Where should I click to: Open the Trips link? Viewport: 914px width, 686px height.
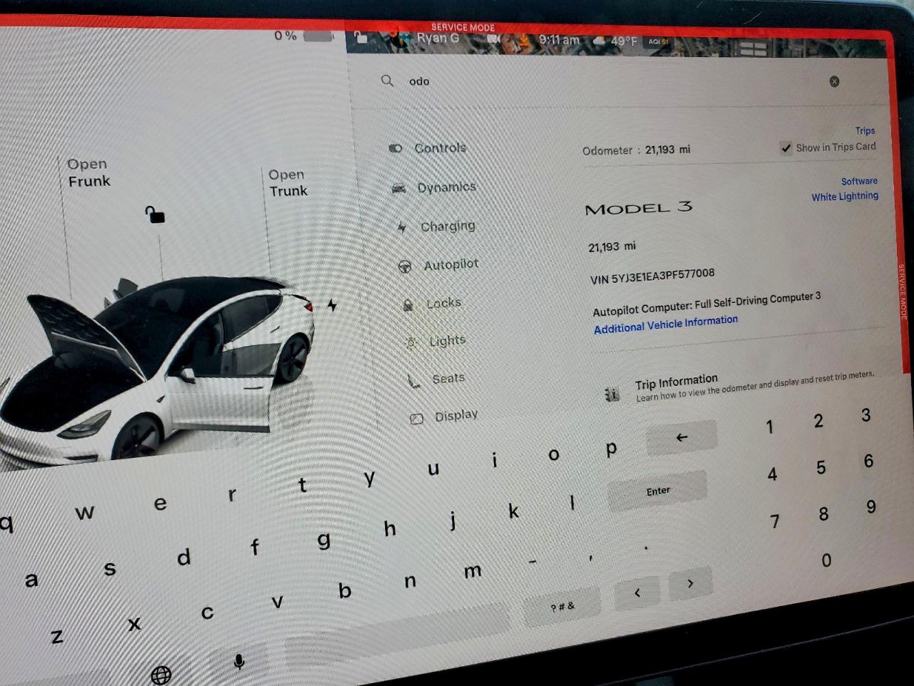[x=865, y=131]
